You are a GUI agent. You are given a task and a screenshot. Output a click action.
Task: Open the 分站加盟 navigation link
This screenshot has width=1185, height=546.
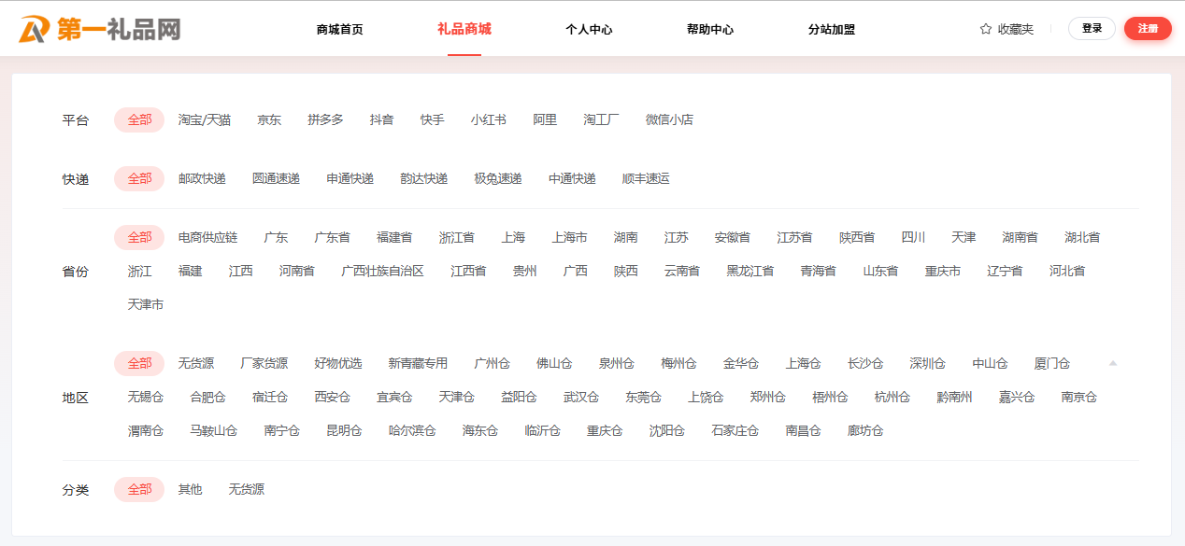coord(831,29)
